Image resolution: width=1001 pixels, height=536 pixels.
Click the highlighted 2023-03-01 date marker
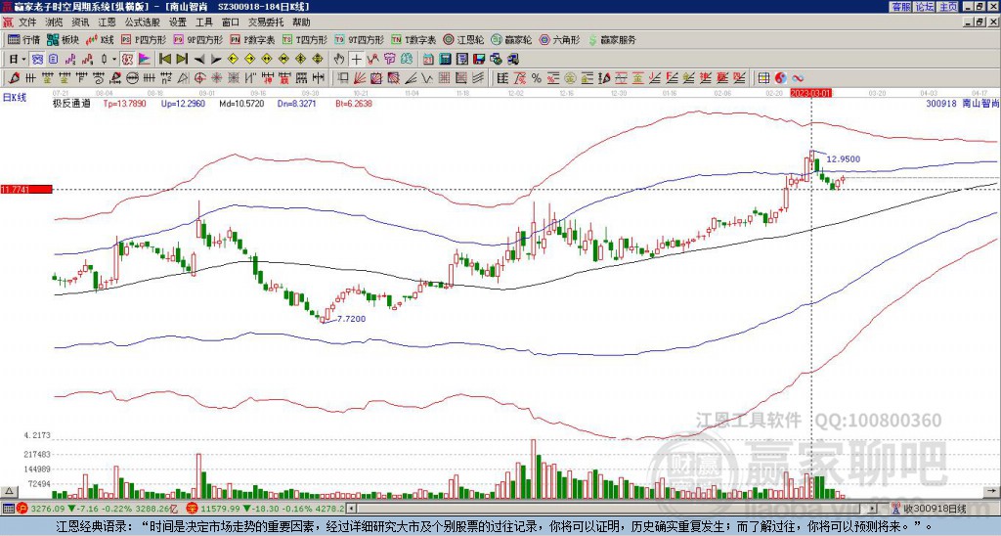(810, 93)
